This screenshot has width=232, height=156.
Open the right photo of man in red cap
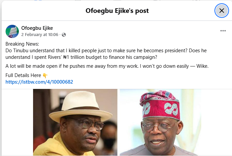click(160, 122)
